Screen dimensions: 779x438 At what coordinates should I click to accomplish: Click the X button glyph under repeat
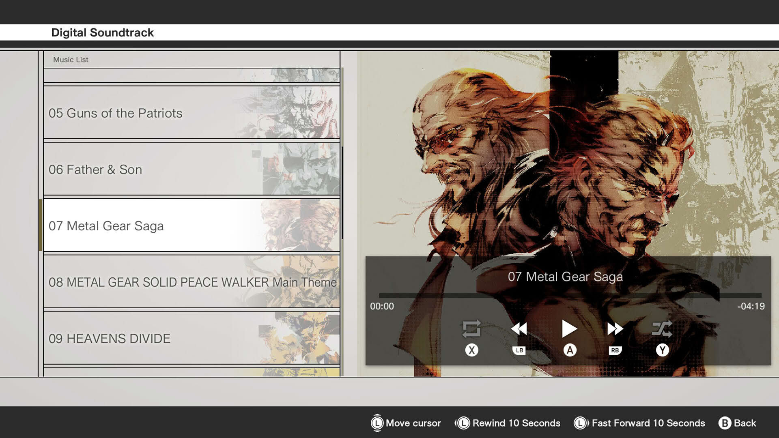(x=471, y=350)
